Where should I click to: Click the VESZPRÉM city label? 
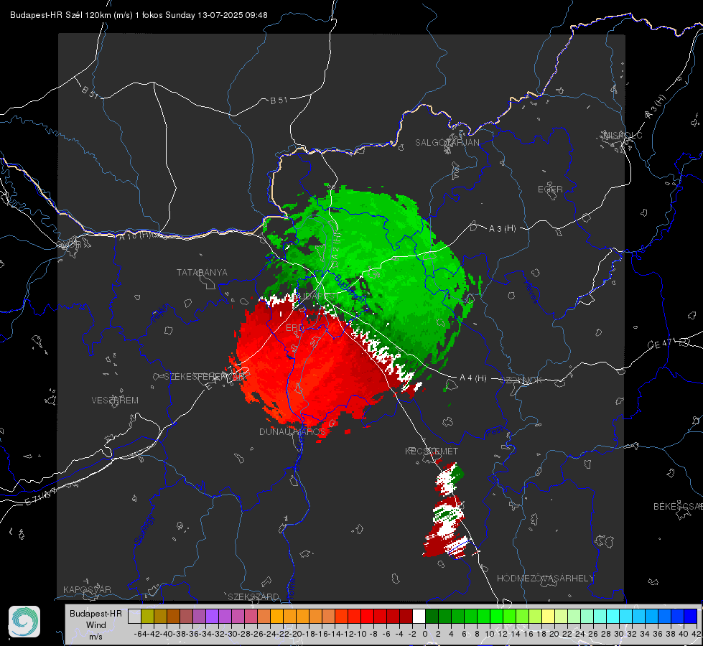coord(115,400)
